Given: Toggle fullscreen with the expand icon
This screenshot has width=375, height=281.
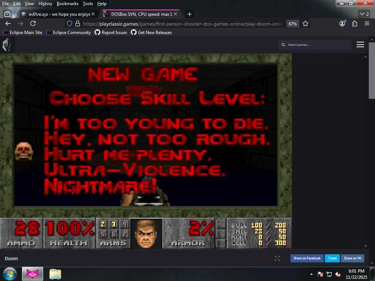Looking at the screenshot, I should (278, 258).
